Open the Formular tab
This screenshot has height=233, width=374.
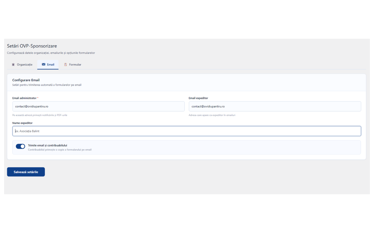pyautogui.click(x=72, y=65)
